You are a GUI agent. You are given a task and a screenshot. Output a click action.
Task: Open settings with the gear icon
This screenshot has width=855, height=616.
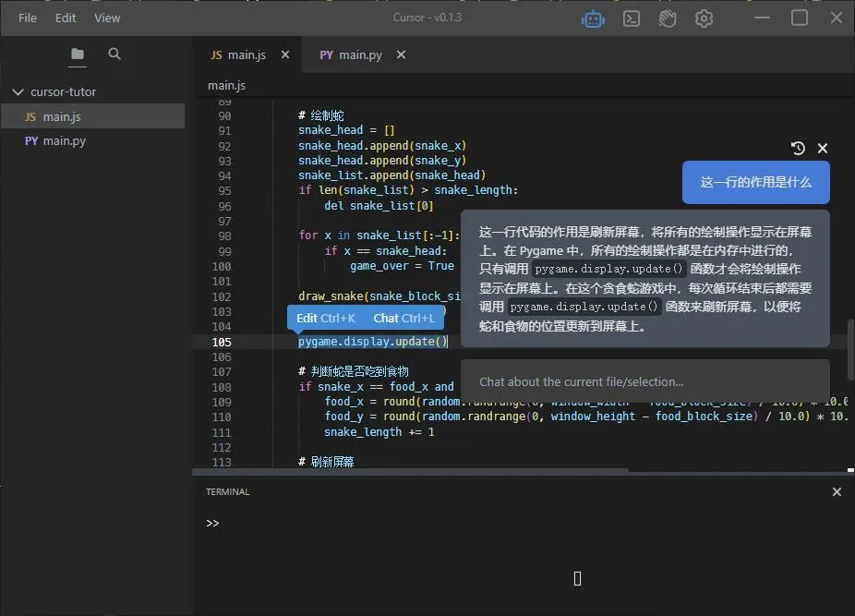(704, 18)
